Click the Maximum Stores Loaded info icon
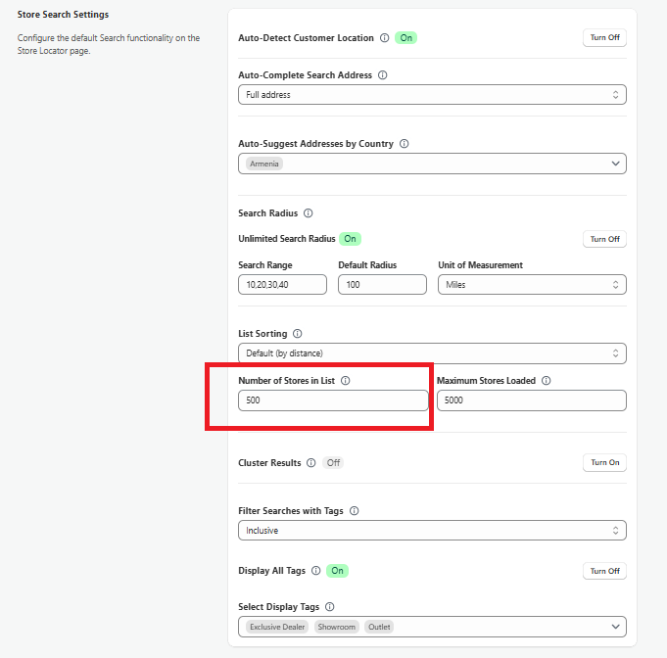Image resolution: width=667 pixels, height=658 pixels. 547,381
